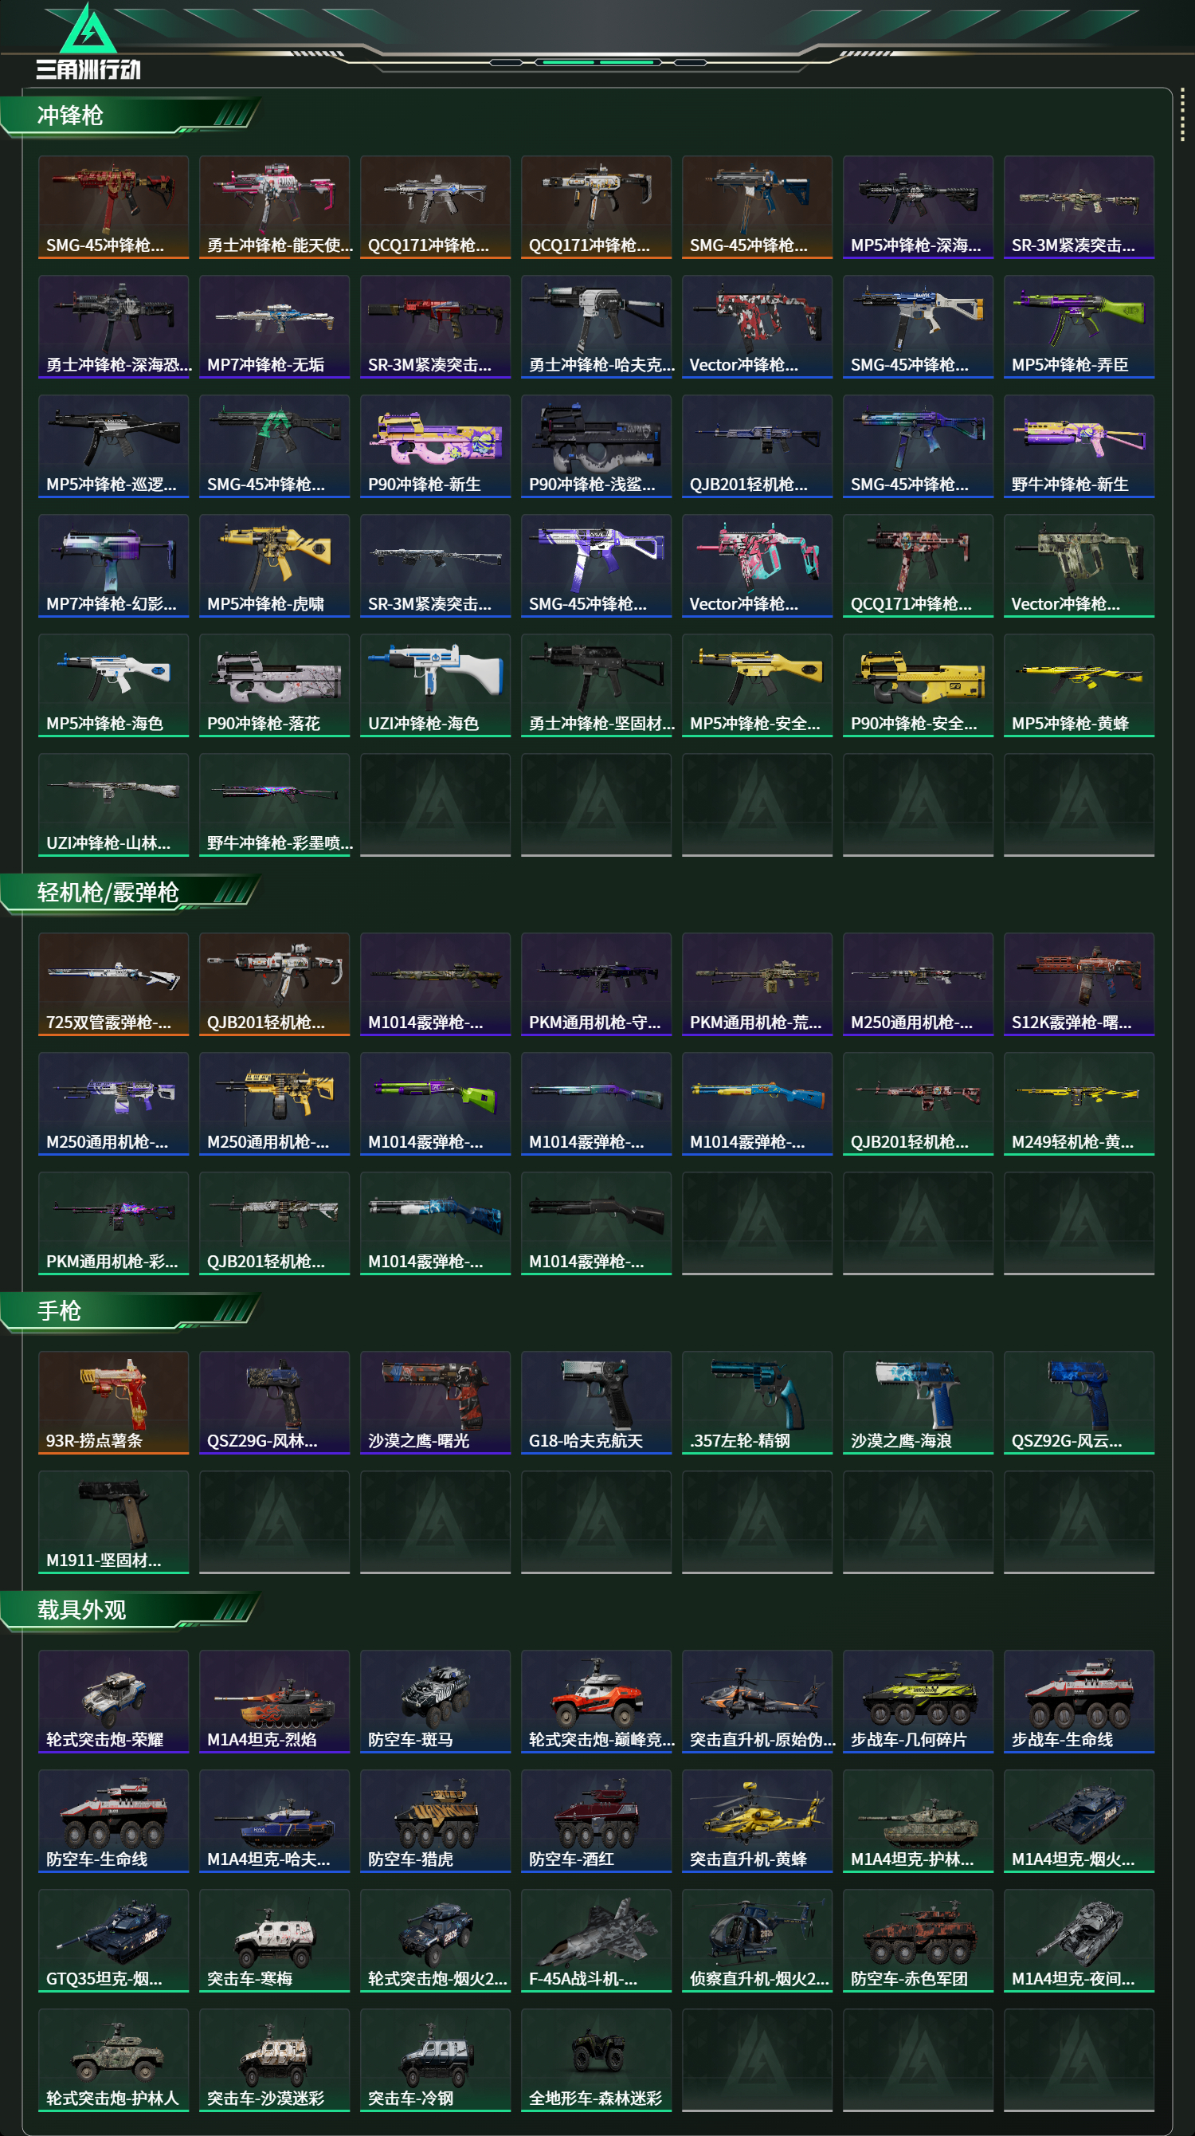This screenshot has width=1195, height=2136.
Task: Select the M1A4坦克-烈焰 tank thumbnail
Action: [x=274, y=1702]
